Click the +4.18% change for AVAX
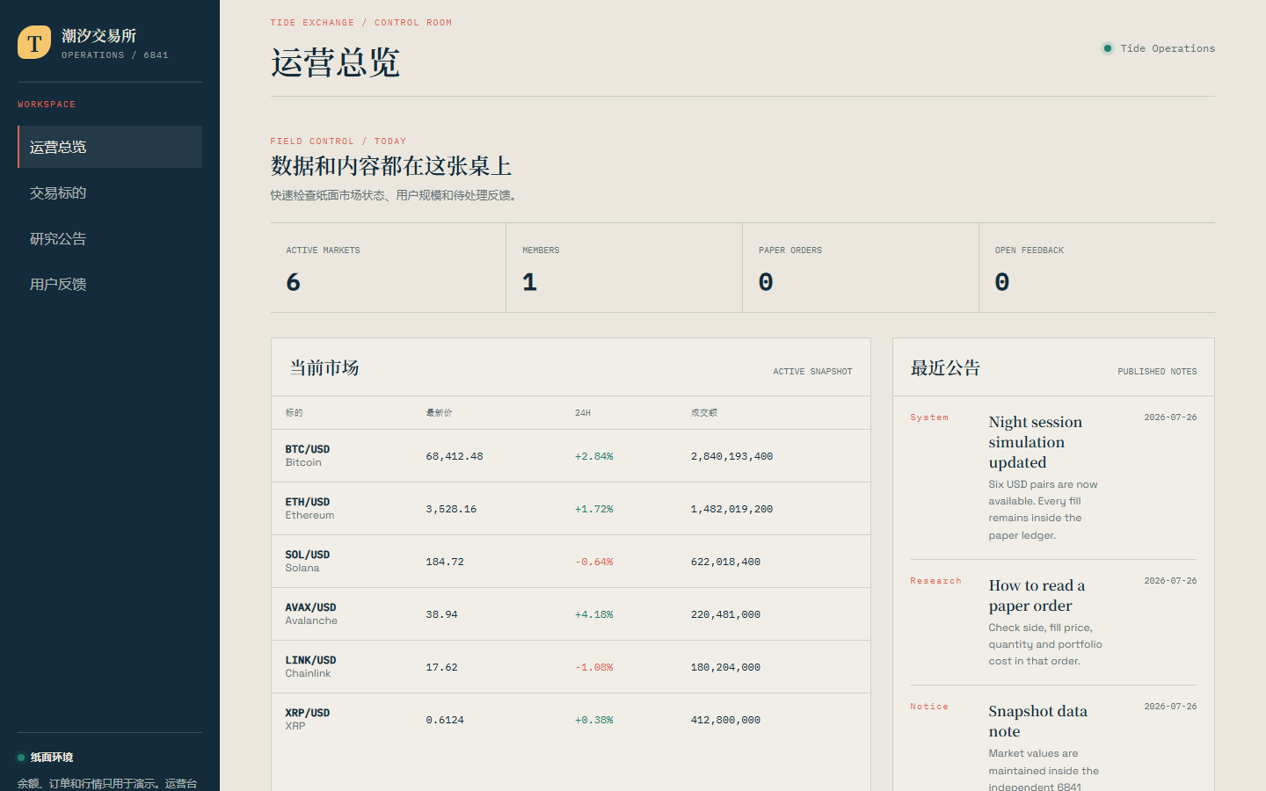1266x791 pixels. coord(594,614)
